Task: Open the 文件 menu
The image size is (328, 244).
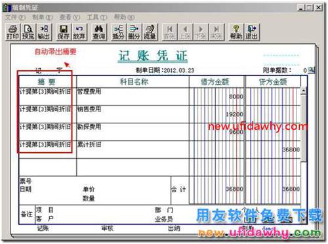Action: click(x=15, y=17)
